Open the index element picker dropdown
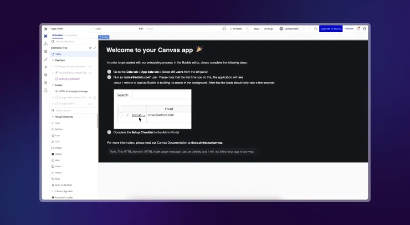 coord(115,29)
